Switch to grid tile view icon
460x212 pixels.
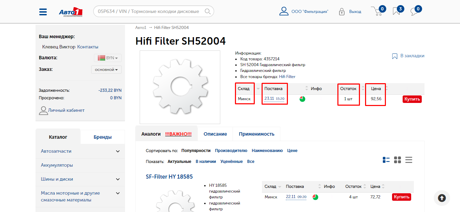[x=398, y=160]
